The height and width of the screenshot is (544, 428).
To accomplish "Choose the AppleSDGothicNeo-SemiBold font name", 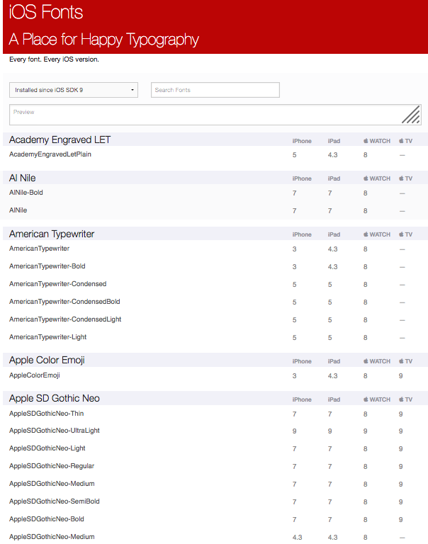I will (x=55, y=501).
